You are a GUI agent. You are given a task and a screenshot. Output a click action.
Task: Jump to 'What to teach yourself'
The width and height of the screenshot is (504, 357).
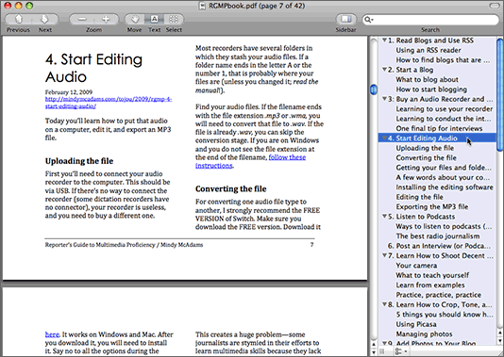[x=432, y=275]
